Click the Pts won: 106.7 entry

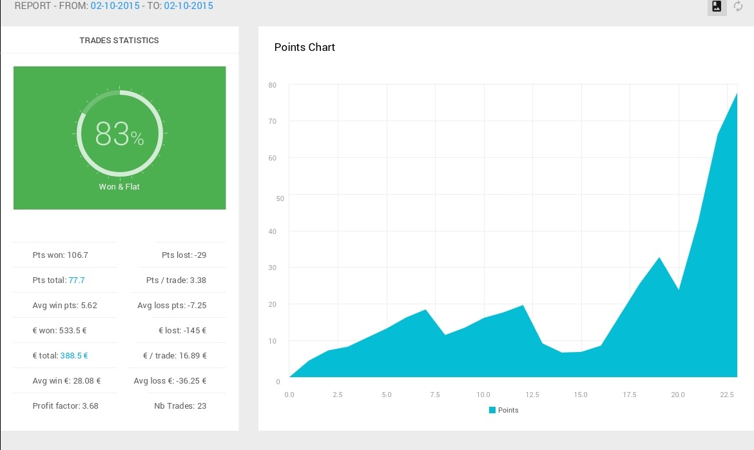(x=60, y=255)
